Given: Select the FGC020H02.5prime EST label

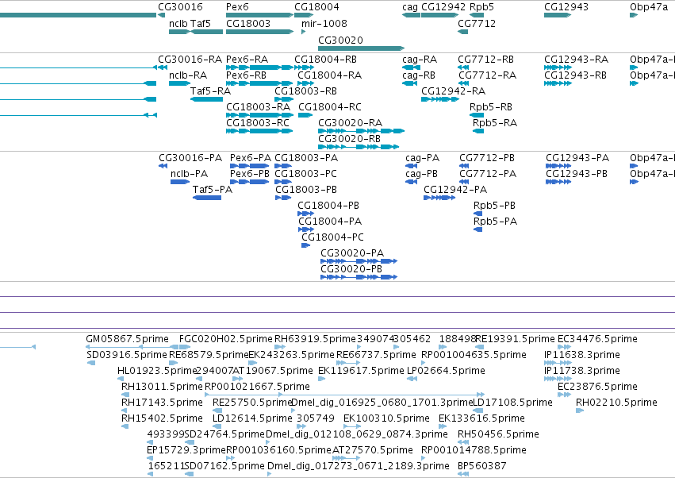Looking at the screenshot, I should 225,339.
